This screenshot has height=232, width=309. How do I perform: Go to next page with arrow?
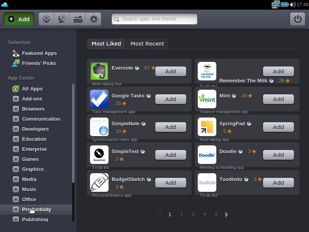pos(227,215)
